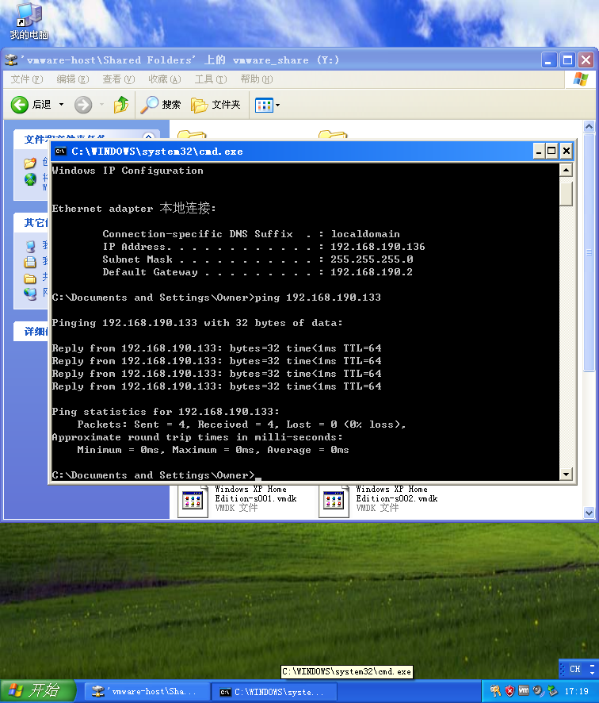Open the views dropdown arrow
Viewport: 599px width, 703px height.
[277, 106]
